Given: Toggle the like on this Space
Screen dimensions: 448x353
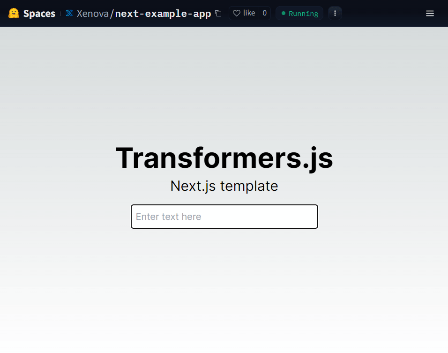Looking at the screenshot, I should (244, 13).
